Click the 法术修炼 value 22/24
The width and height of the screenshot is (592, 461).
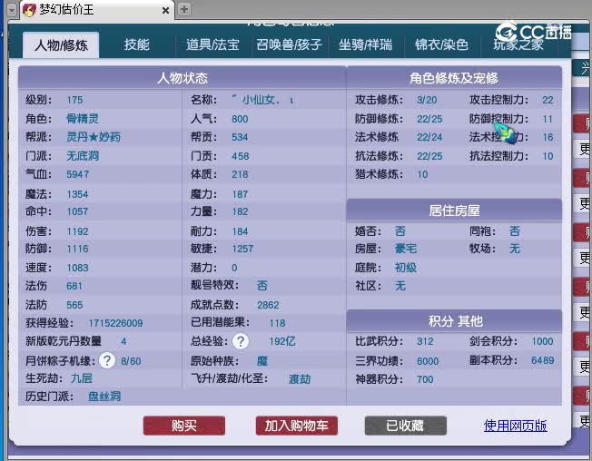pos(429,137)
